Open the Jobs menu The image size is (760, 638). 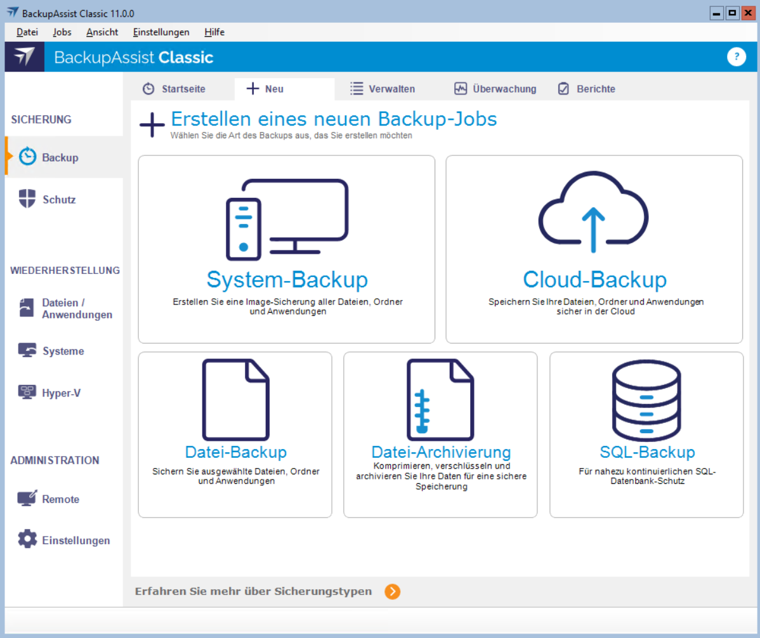62,32
